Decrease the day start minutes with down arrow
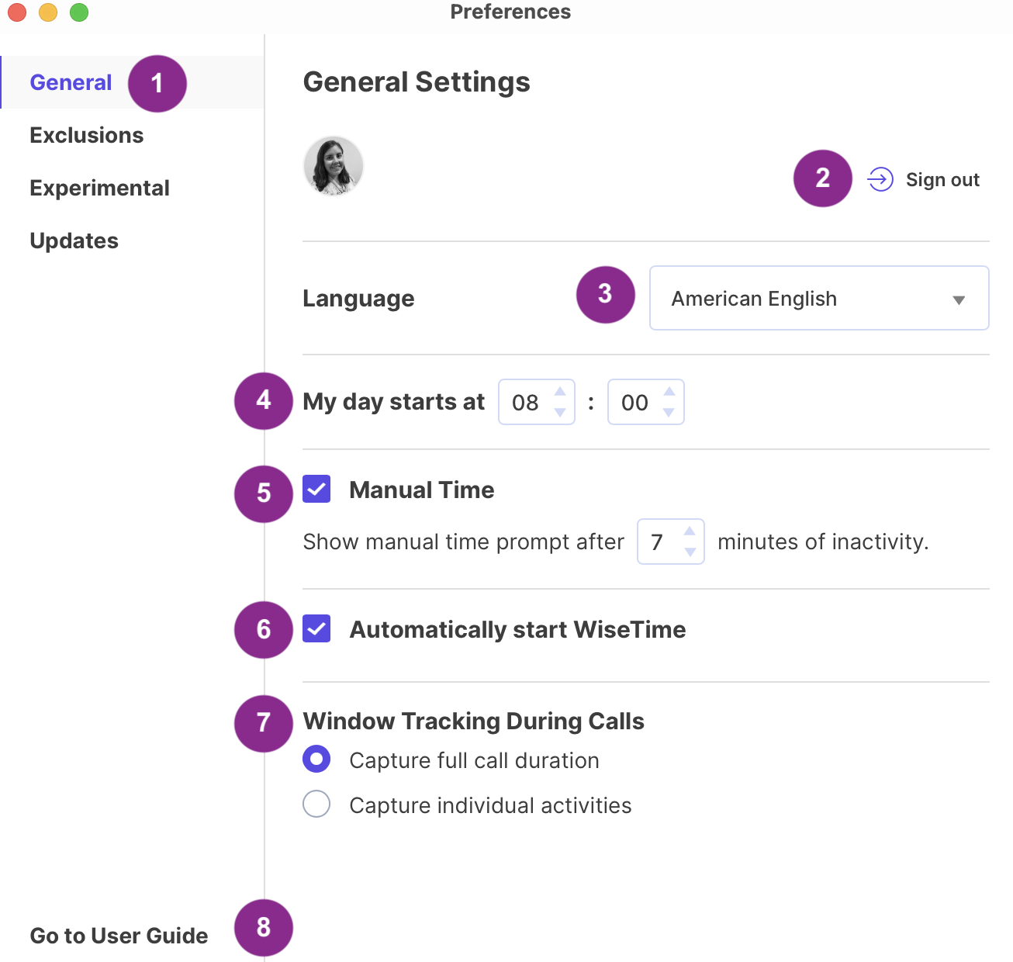1013x962 pixels. 669,413
